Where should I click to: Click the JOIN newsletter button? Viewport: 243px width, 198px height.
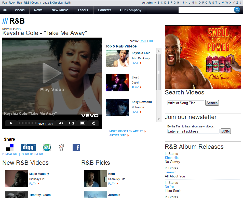point(226,131)
